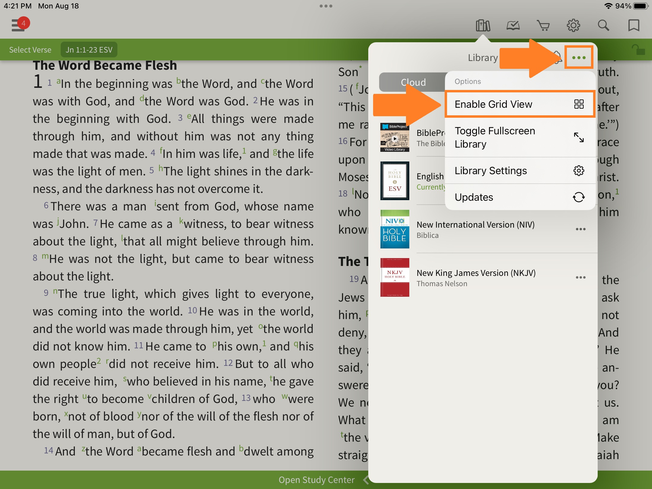Enable Grid View in Options menu
The image size is (652, 489).
tap(519, 104)
